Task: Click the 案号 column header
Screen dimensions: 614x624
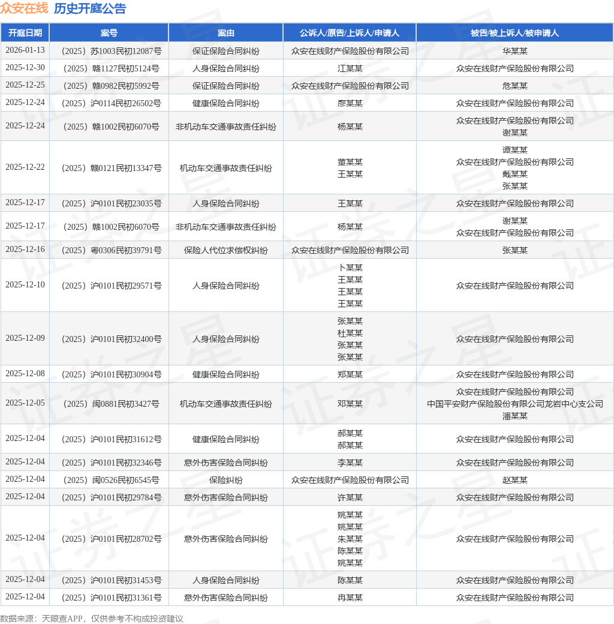Action: pyautogui.click(x=109, y=32)
